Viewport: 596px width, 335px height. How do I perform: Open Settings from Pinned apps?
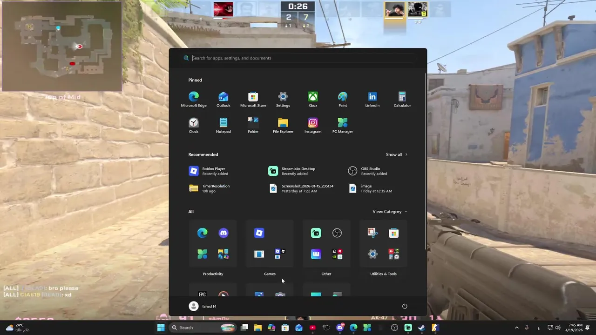click(x=283, y=100)
